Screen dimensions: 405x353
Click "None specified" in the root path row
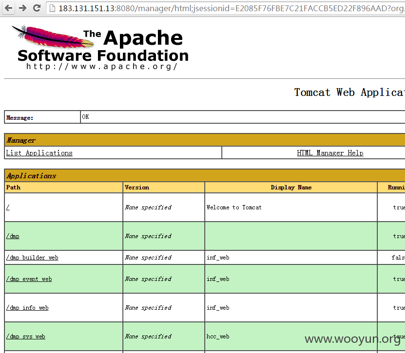point(148,207)
